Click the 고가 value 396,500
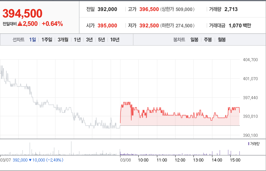Viewport: 266px width, 171px height. click(x=149, y=9)
